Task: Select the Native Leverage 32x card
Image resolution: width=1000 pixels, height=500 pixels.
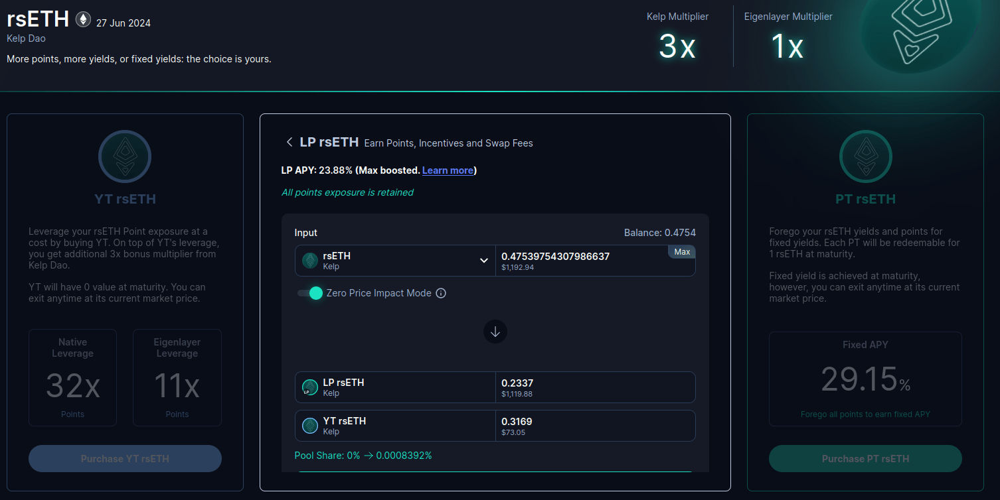Action: click(x=72, y=377)
